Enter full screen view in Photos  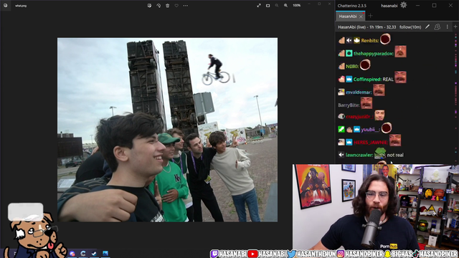click(x=259, y=6)
